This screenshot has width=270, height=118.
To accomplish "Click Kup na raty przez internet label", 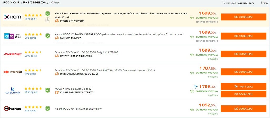I will [x=77, y=92].
